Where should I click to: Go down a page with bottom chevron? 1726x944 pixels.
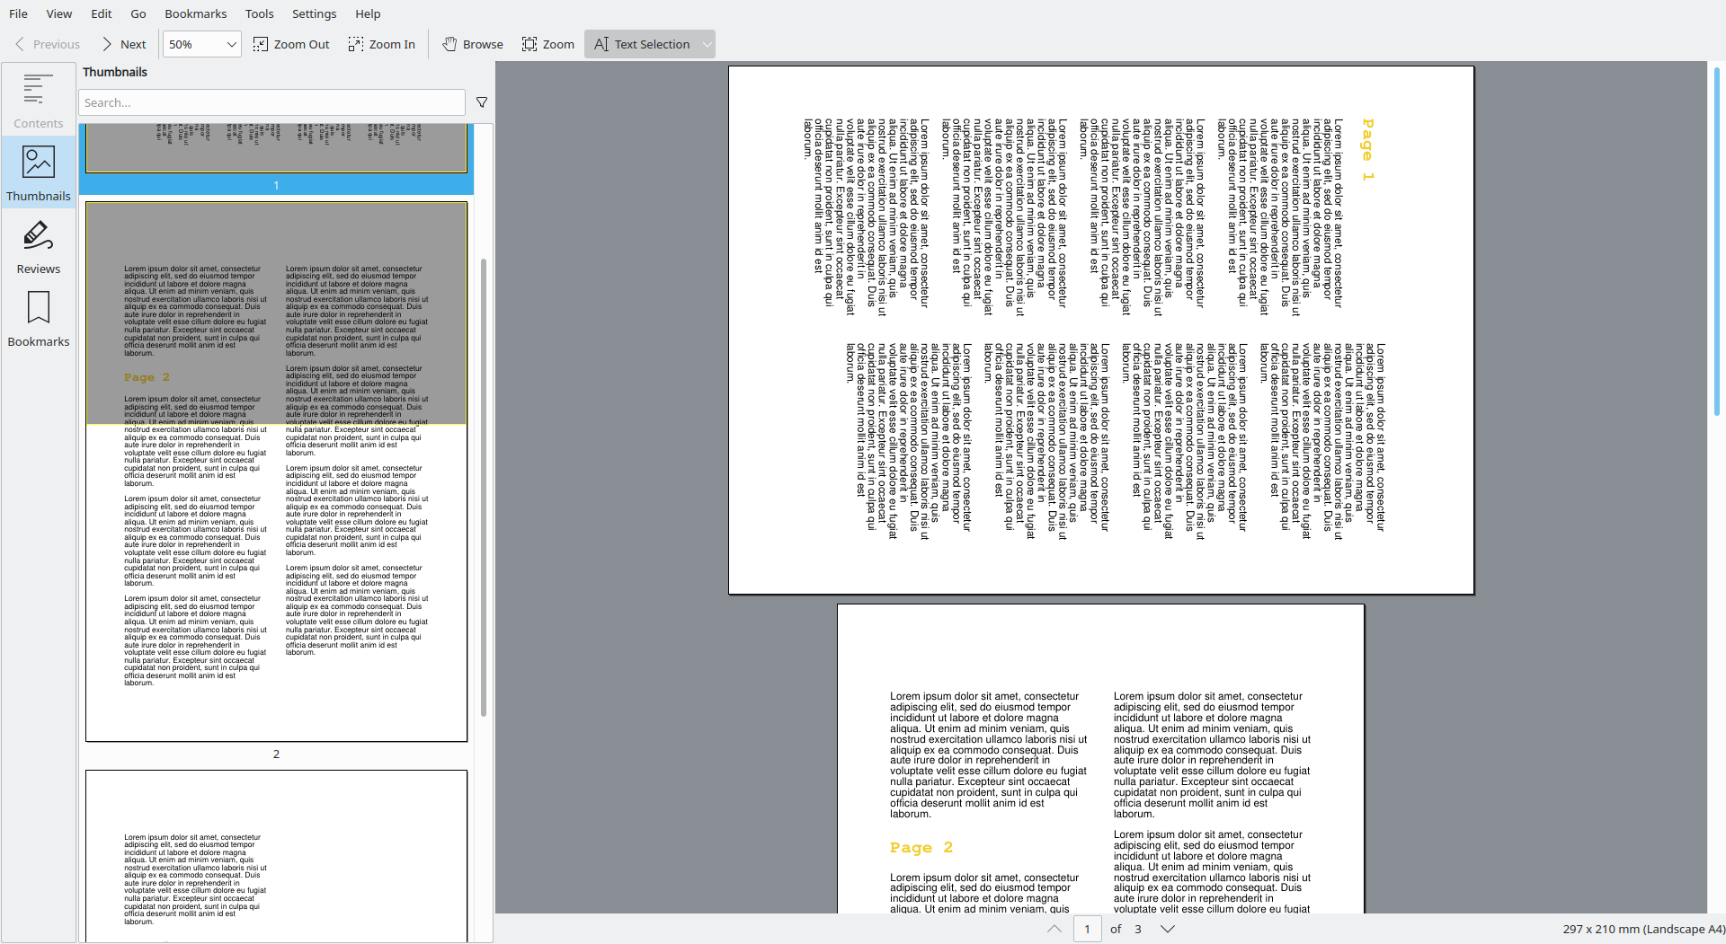tap(1168, 929)
